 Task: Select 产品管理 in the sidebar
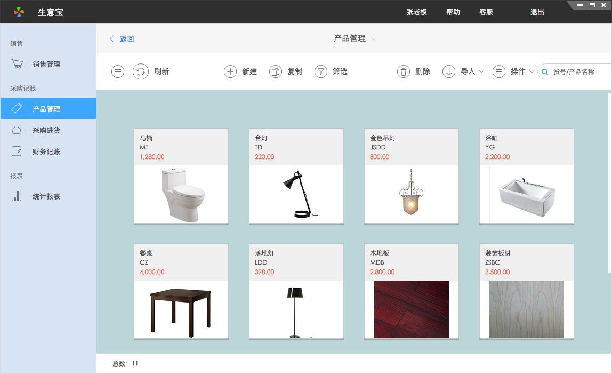pyautogui.click(x=46, y=109)
